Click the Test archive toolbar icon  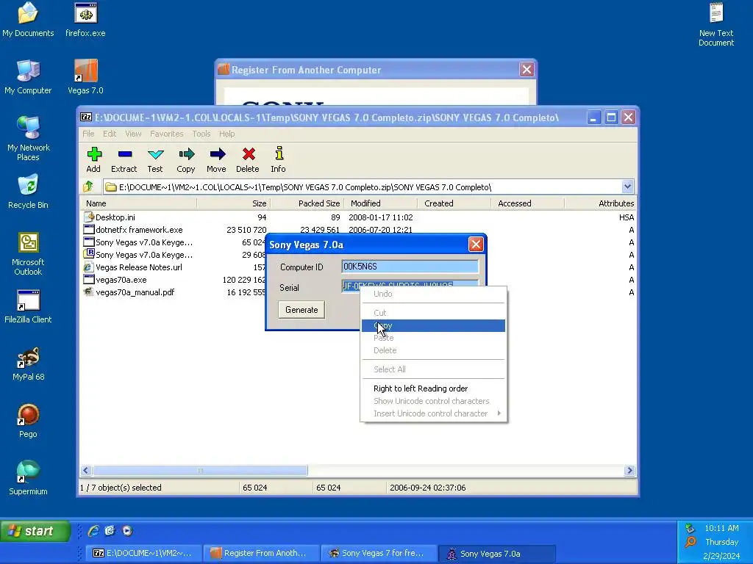(155, 159)
